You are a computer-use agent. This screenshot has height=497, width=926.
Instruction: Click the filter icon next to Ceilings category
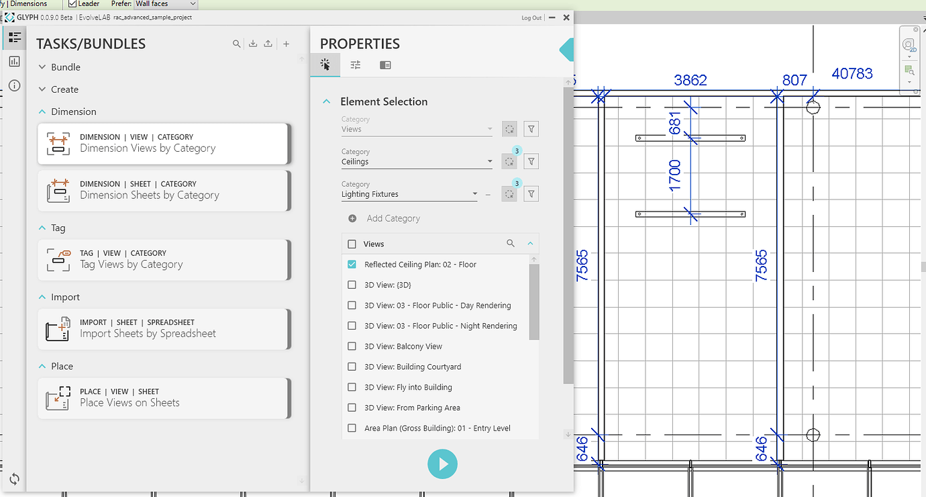pyautogui.click(x=531, y=161)
